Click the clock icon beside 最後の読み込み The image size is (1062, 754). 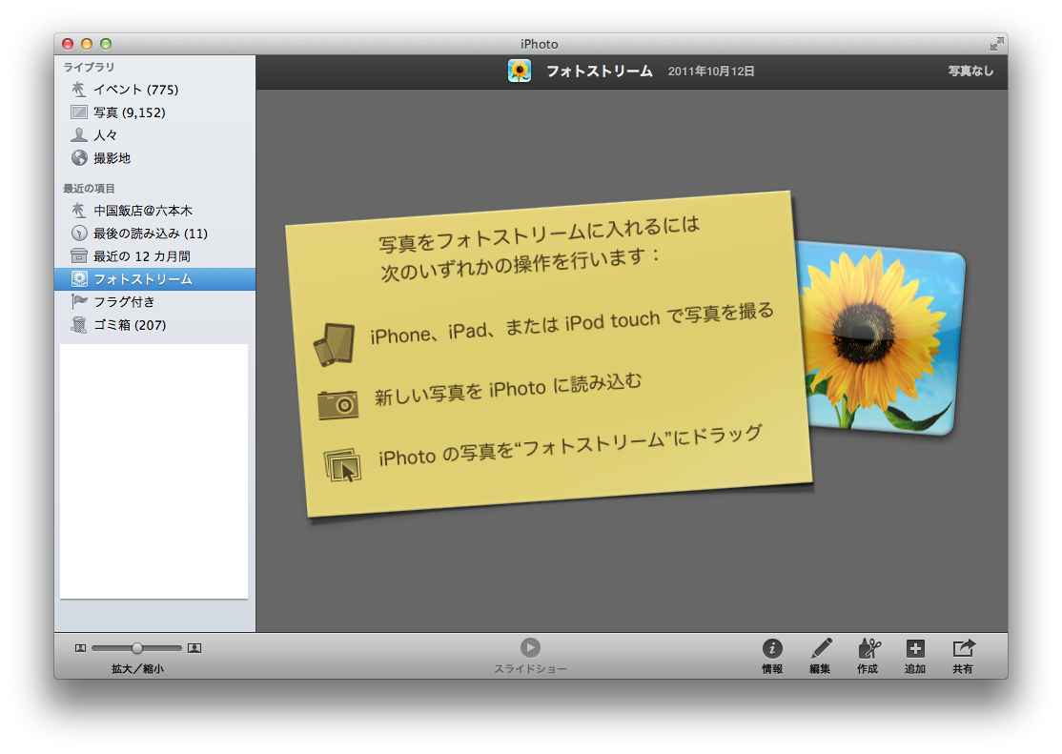79,233
